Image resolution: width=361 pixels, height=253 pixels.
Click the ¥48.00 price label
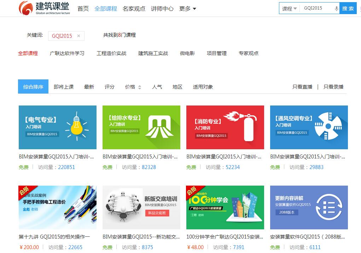196,247
